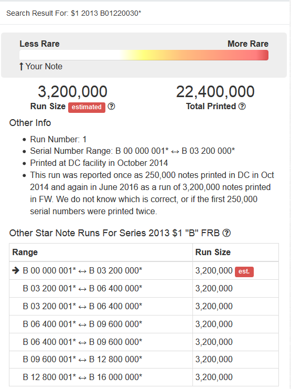Click the help icon next to Run Size
291x389 pixels.
[112, 107]
